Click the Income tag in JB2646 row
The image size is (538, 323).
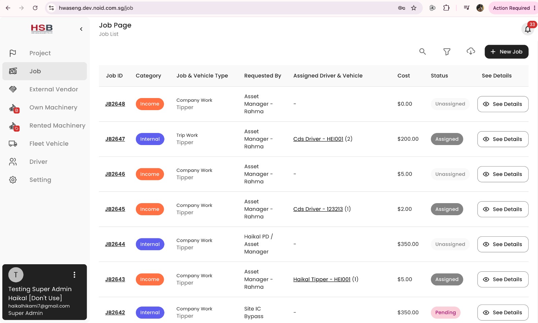(150, 174)
